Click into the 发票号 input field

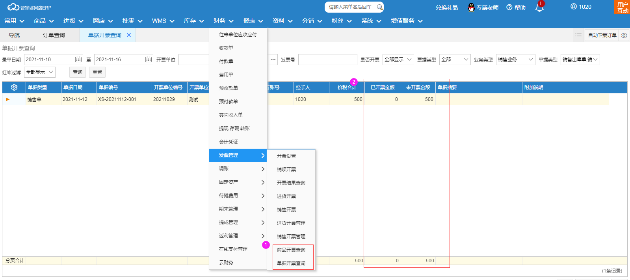click(328, 60)
